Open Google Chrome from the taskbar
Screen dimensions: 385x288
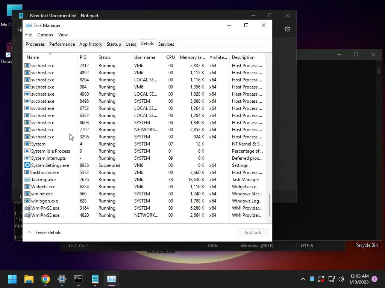[45, 279]
